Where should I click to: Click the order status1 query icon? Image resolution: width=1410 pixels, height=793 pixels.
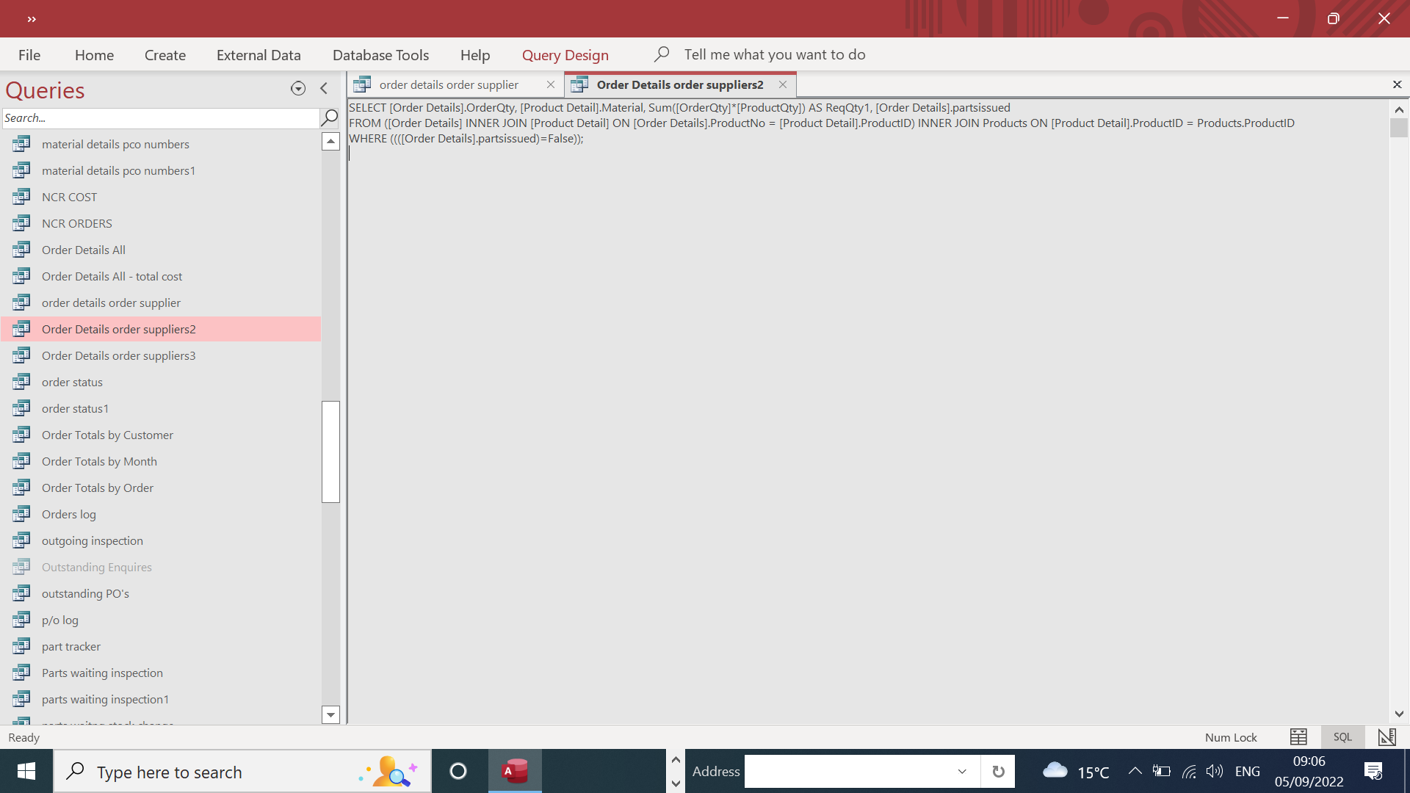(21, 408)
